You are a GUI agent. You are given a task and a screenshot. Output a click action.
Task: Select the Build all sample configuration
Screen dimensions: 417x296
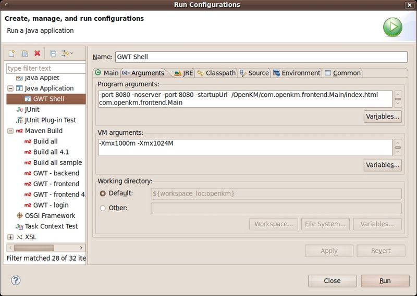pos(53,162)
